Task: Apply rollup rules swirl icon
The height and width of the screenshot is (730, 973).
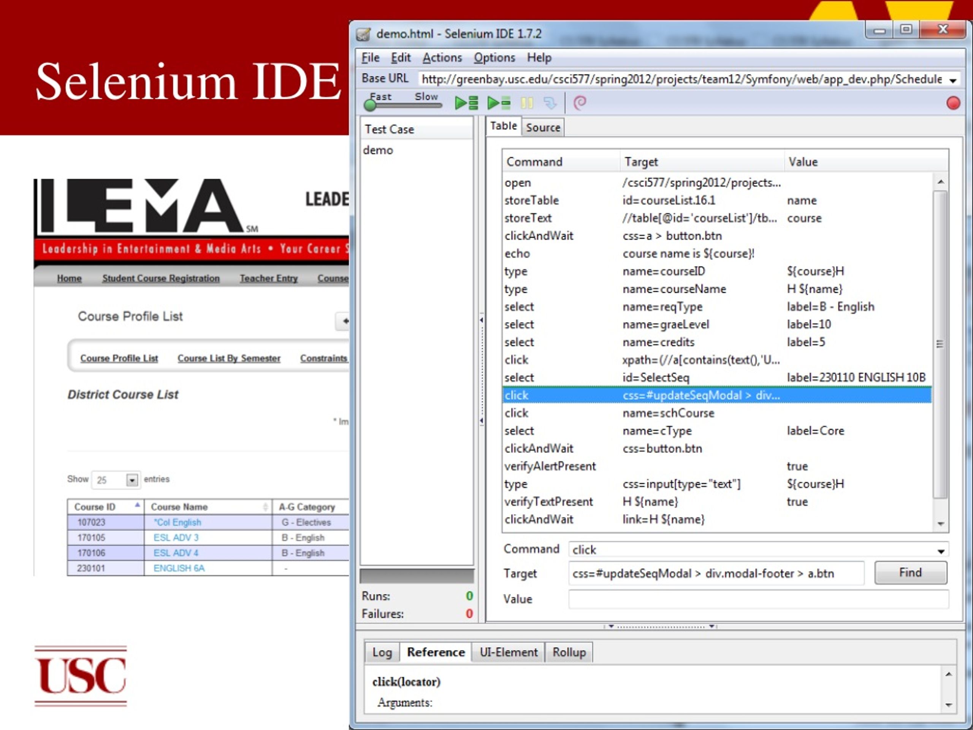Action: tap(580, 103)
